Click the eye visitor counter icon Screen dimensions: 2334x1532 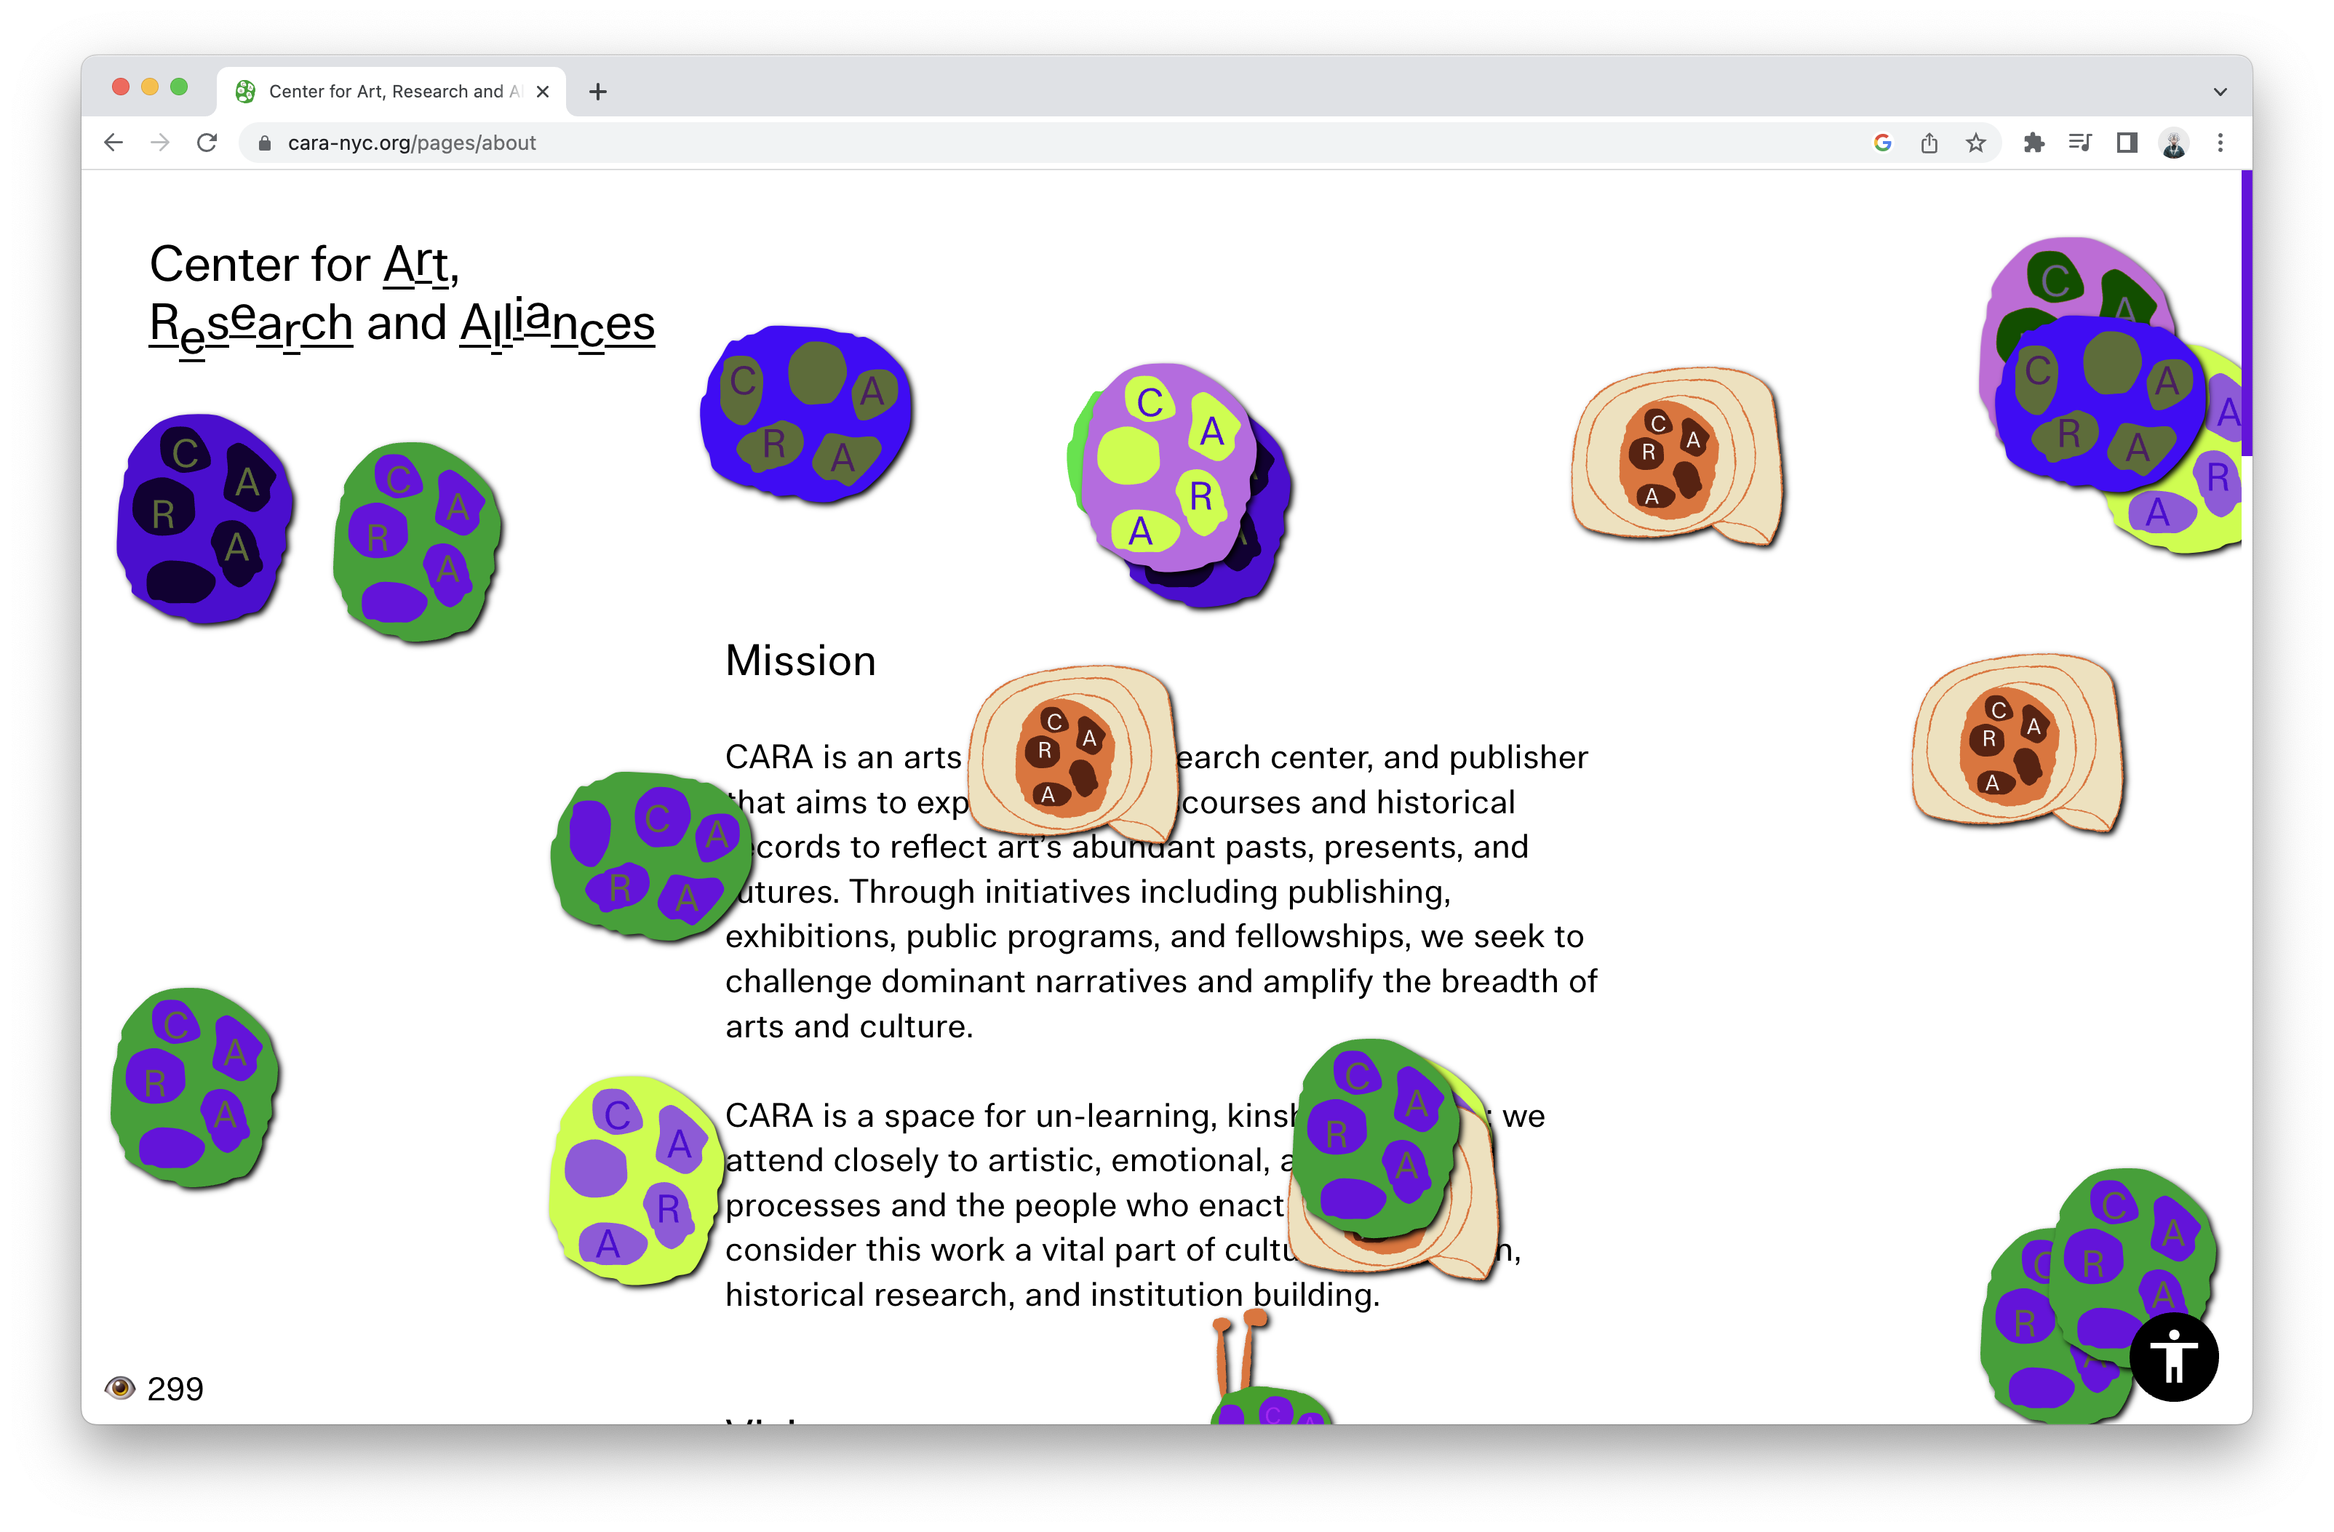click(x=119, y=1388)
